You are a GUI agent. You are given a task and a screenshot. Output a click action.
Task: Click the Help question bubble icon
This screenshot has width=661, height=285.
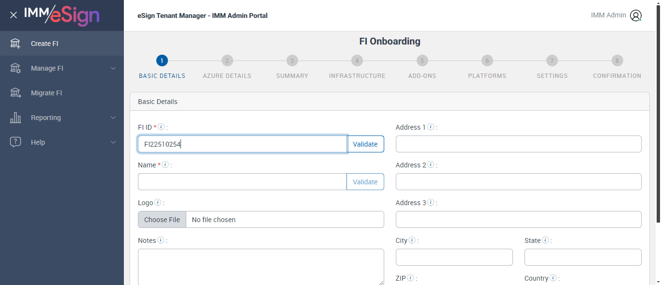tap(15, 142)
